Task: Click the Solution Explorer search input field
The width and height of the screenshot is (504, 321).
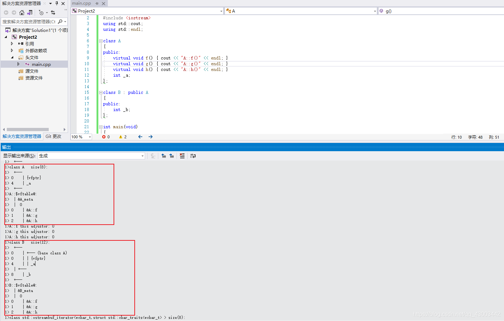Action: (29, 21)
